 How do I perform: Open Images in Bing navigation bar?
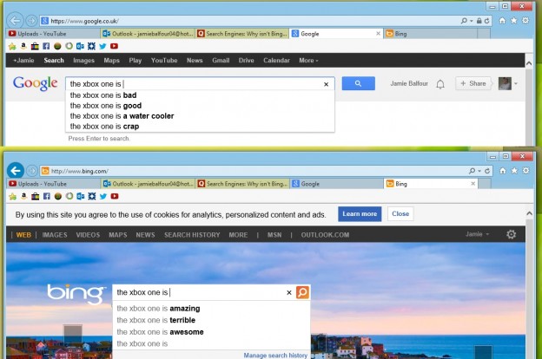(54, 235)
